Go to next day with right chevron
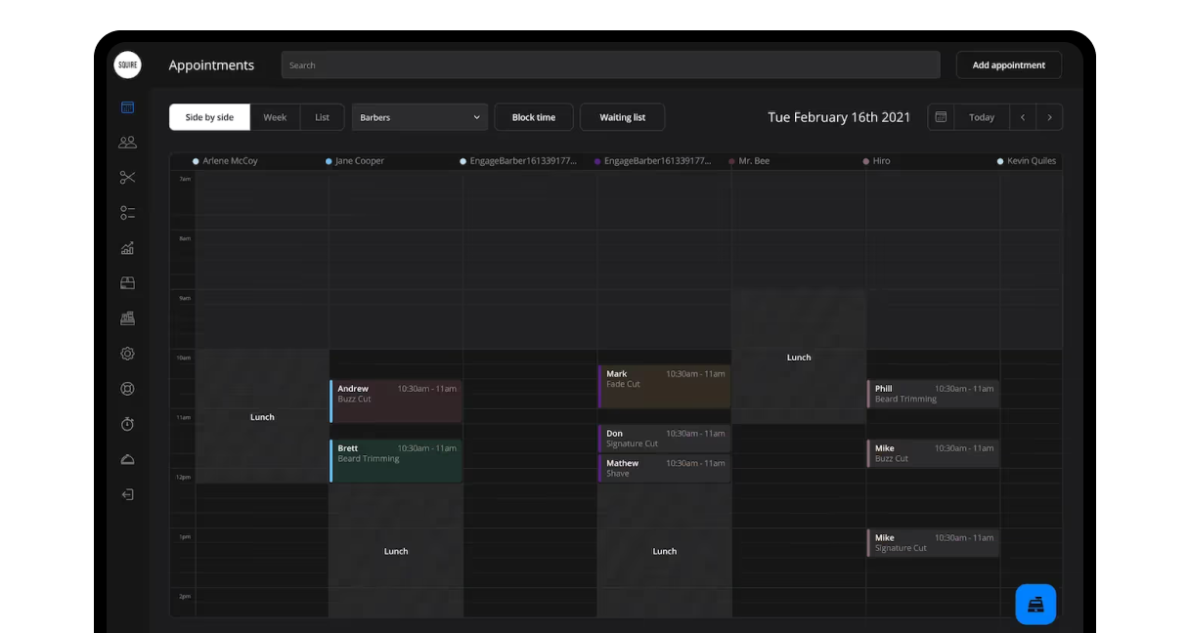This screenshot has height=633, width=1189. [1049, 117]
